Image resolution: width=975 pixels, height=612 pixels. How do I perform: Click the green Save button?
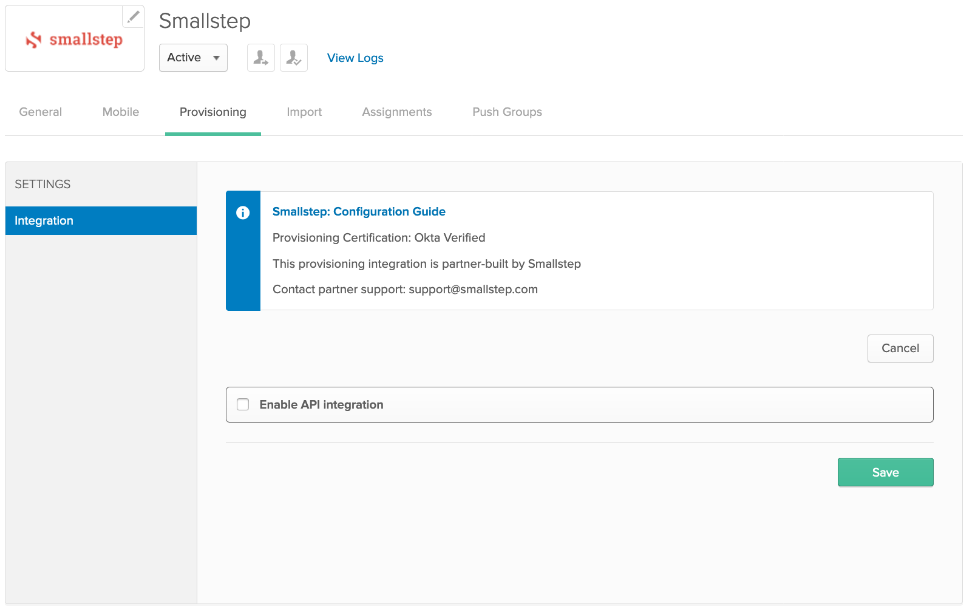[885, 472]
